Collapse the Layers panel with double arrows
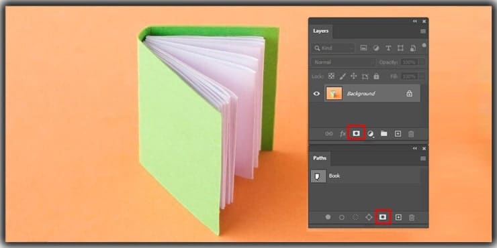This screenshot has width=497, height=248. (414, 21)
